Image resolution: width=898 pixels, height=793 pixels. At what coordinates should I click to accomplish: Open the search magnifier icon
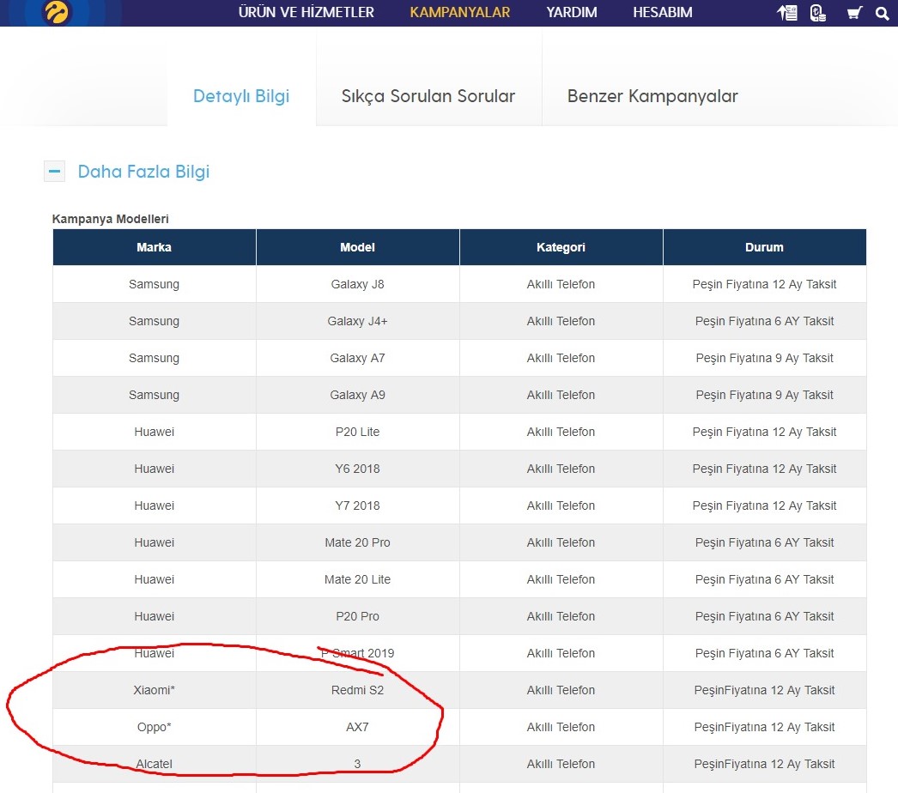click(x=882, y=13)
